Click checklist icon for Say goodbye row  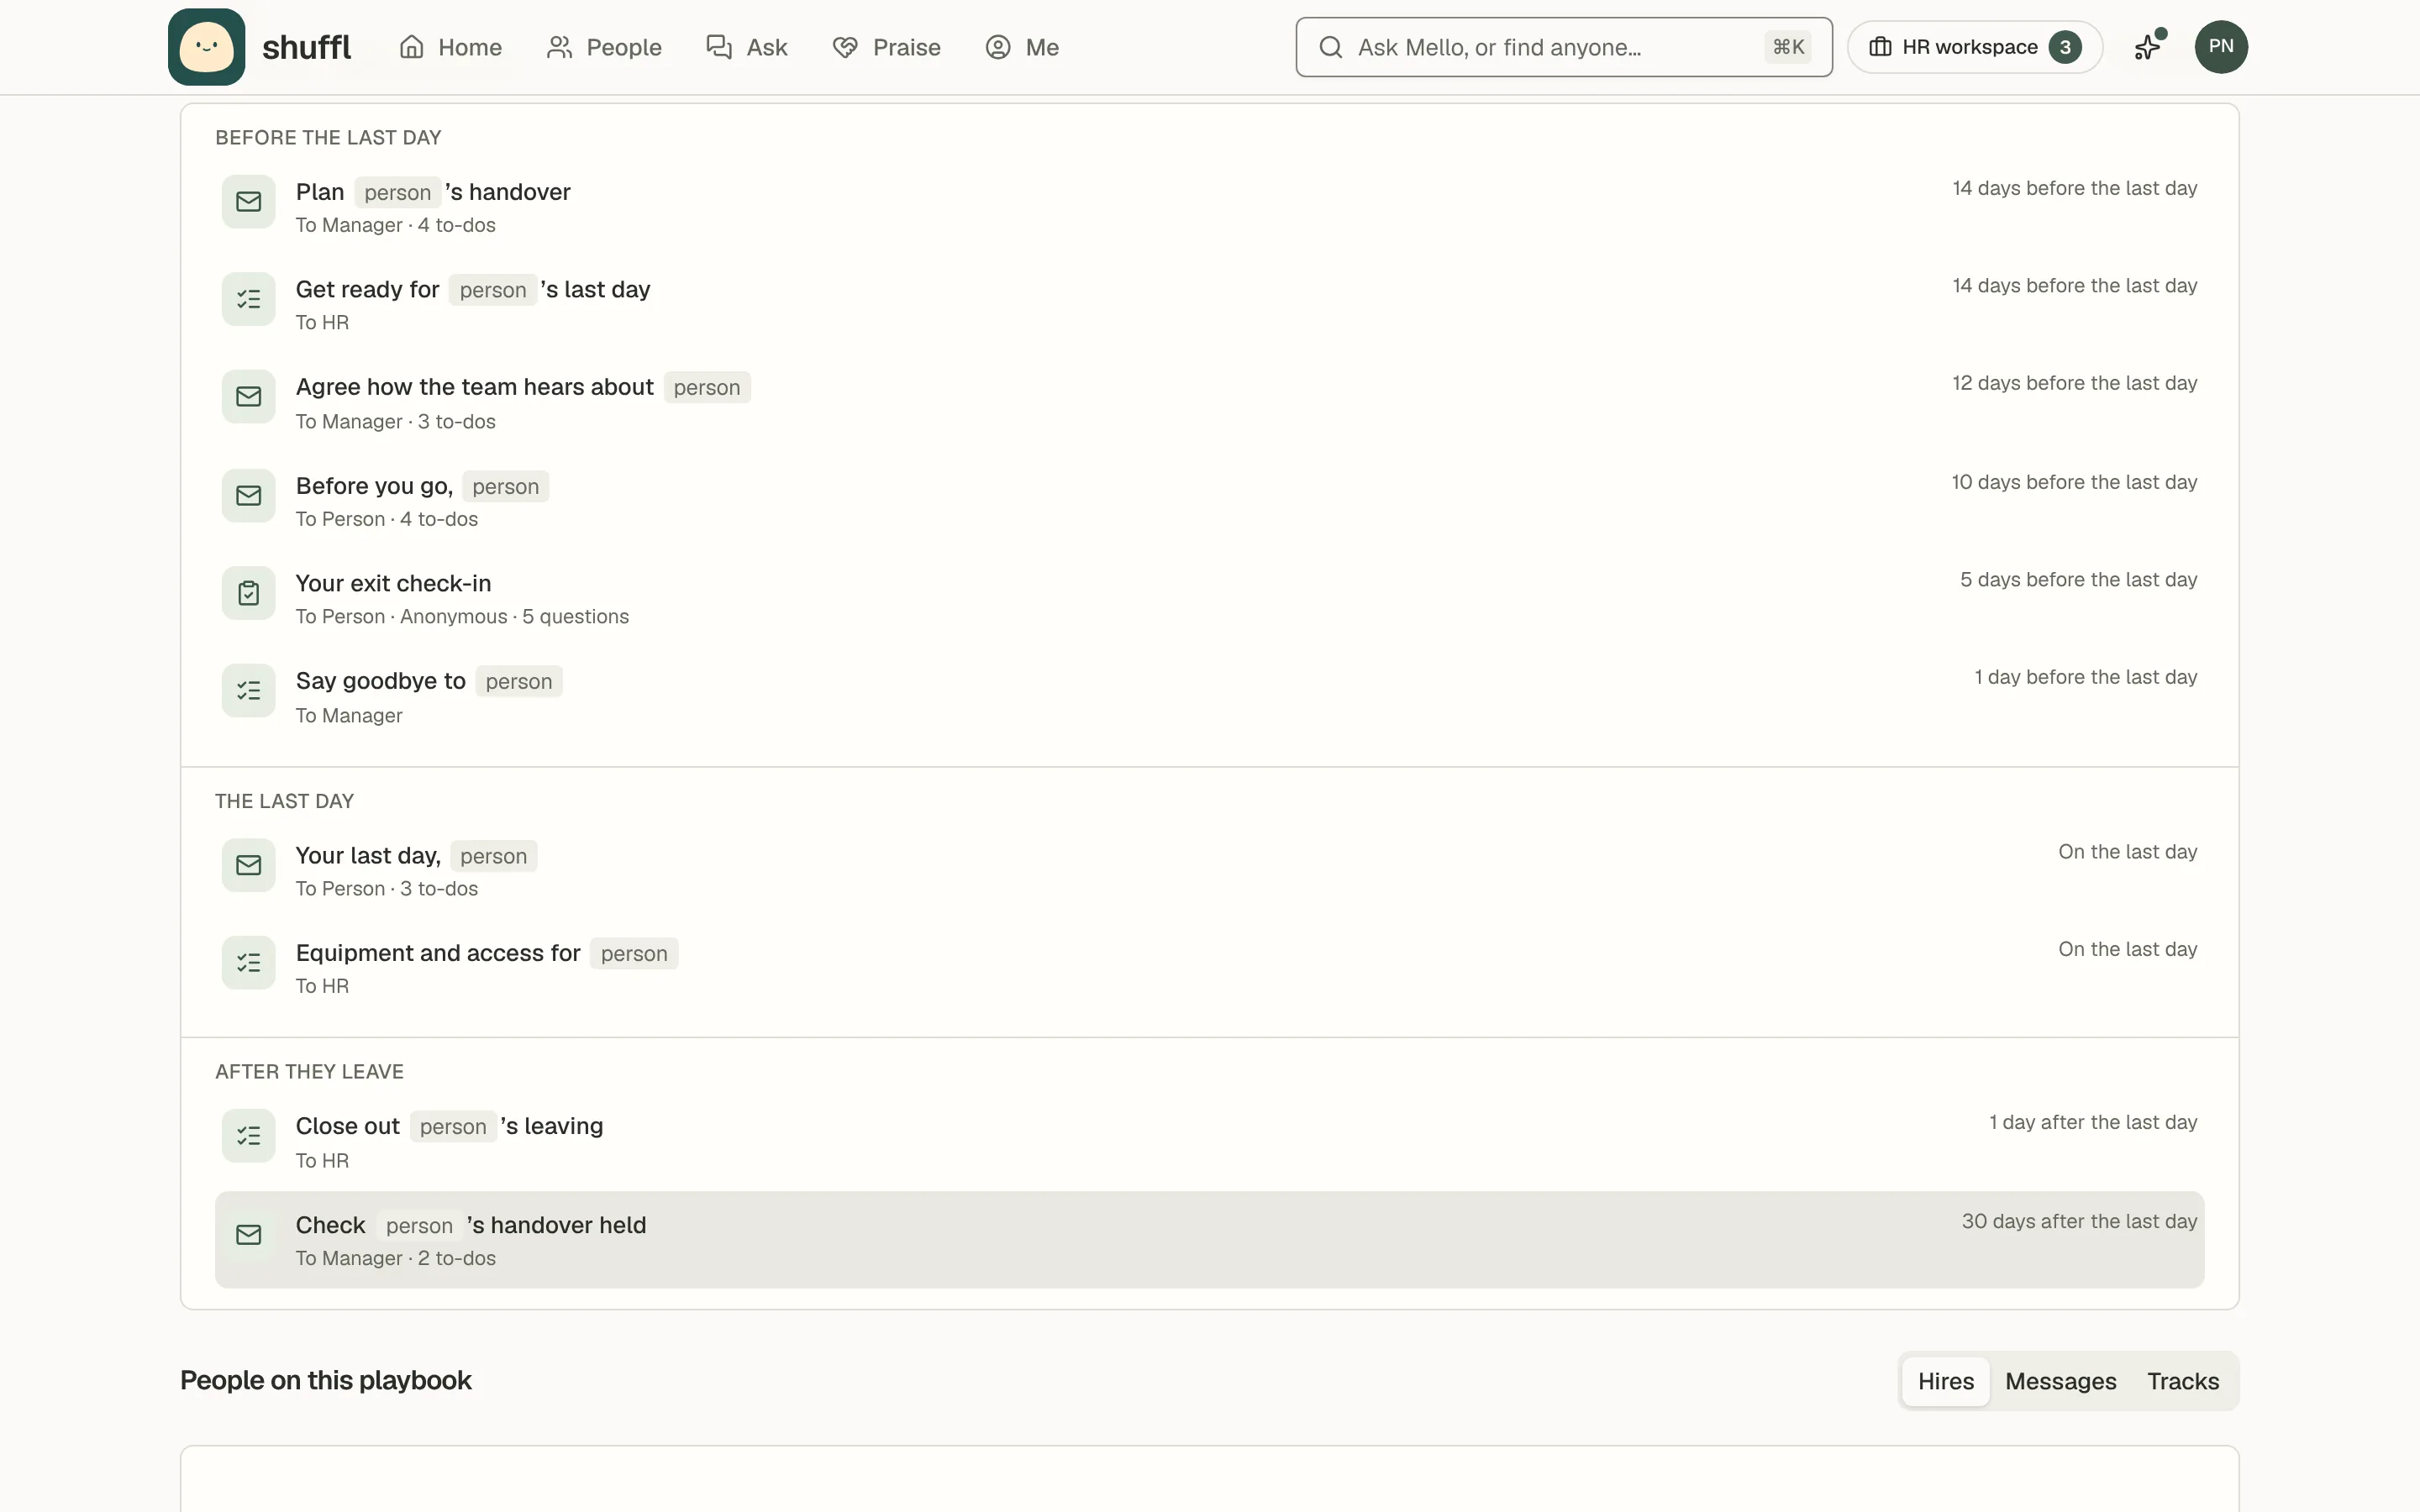click(x=248, y=691)
